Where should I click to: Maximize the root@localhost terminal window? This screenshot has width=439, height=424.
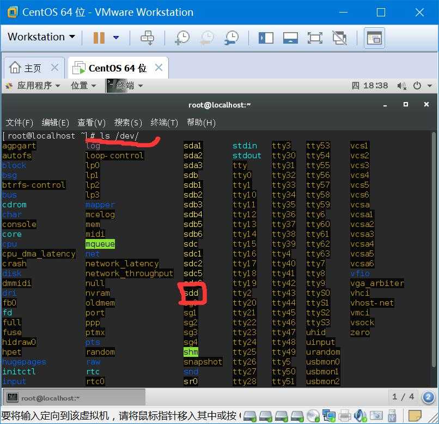(406, 104)
